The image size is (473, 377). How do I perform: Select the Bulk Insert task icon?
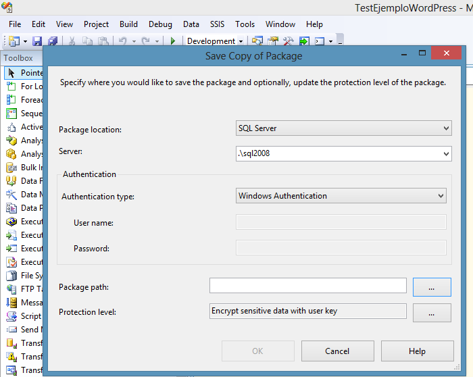pos(11,168)
